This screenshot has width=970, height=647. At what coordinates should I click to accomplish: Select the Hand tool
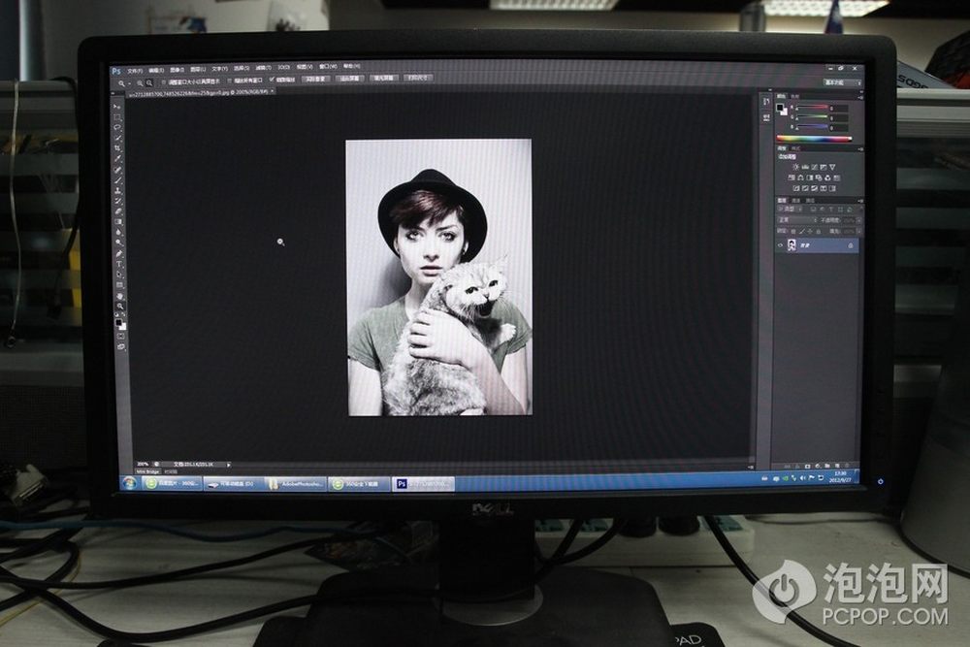point(120,296)
